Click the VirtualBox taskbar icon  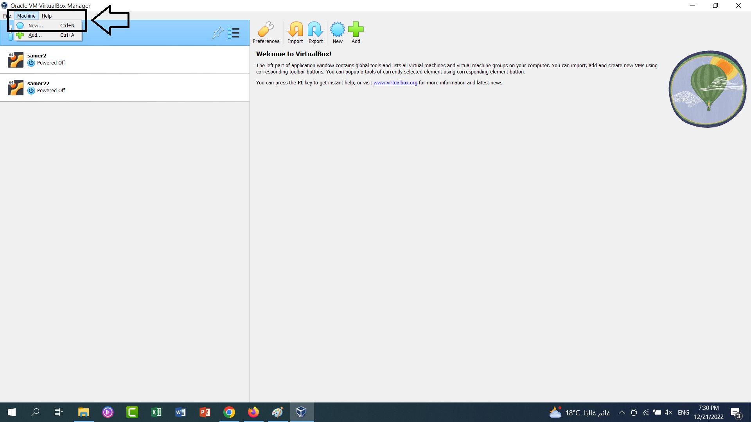[301, 412]
